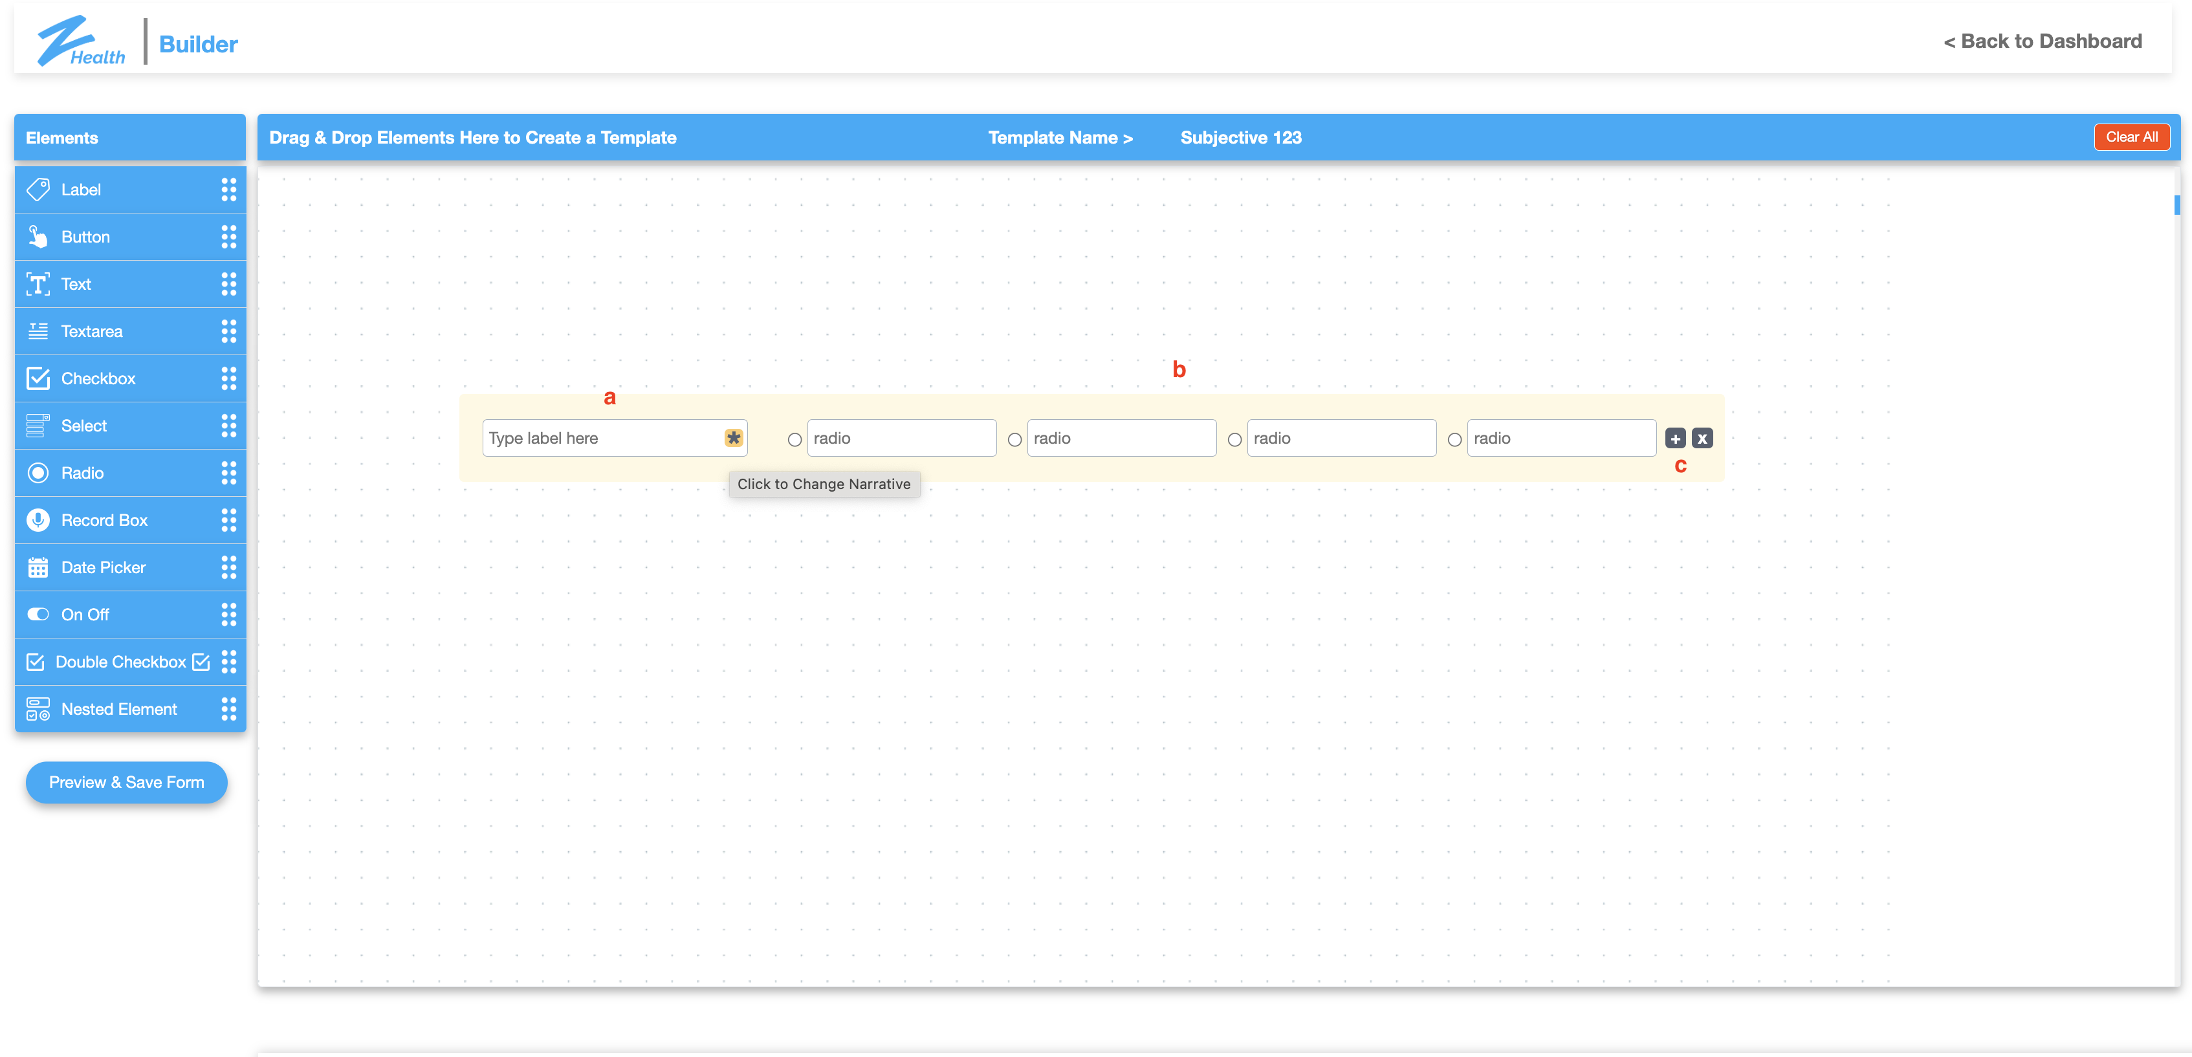Image resolution: width=2192 pixels, height=1057 pixels.
Task: Select the fourth radio button
Action: [x=1455, y=439]
